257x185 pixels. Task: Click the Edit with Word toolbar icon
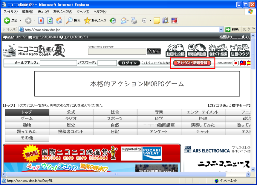144,21
